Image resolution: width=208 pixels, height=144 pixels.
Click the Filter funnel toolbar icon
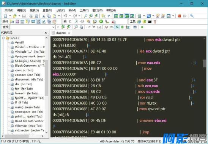(x=109, y=16)
